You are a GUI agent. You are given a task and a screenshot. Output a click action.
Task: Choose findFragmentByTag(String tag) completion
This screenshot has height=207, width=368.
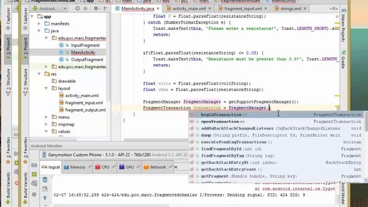[277, 156]
